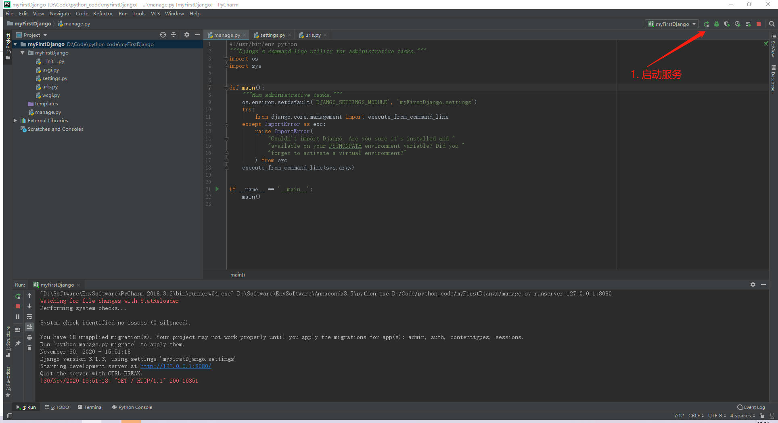Image resolution: width=778 pixels, height=423 pixels.
Task: Select asgi.py in the project tree
Action: click(48, 70)
